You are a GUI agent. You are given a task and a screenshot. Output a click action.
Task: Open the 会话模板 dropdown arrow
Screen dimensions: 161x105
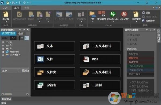137,22
